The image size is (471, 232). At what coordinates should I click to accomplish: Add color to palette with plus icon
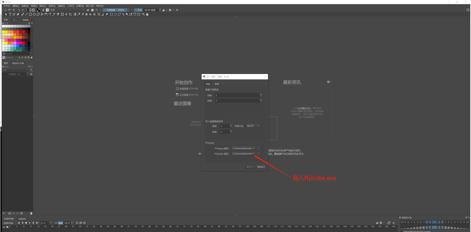(x=19, y=57)
